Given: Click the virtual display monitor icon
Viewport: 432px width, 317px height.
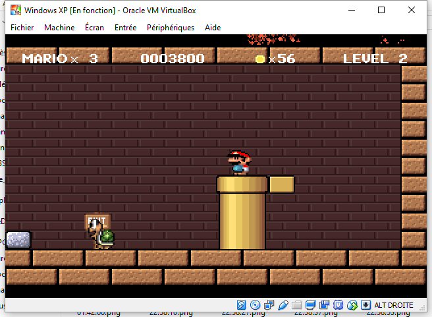Looking at the screenshot, I should 310,305.
